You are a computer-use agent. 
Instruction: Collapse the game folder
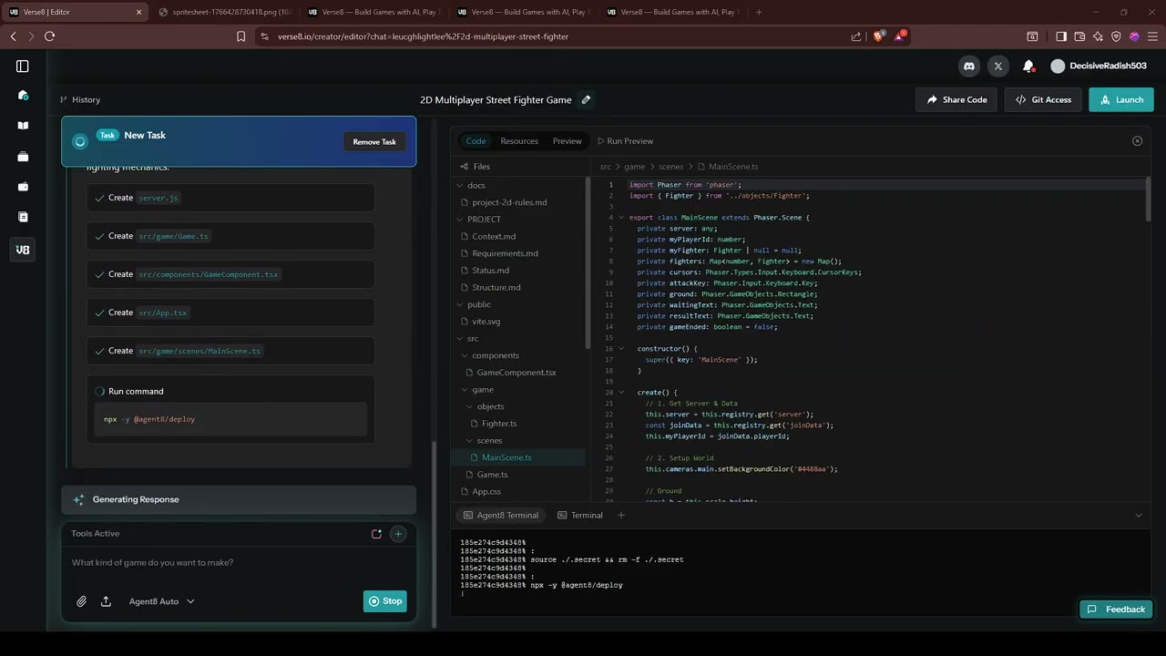(x=465, y=390)
